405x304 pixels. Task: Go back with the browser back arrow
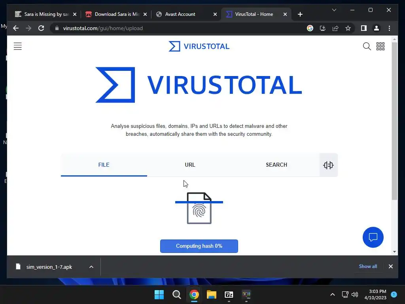[16, 28]
